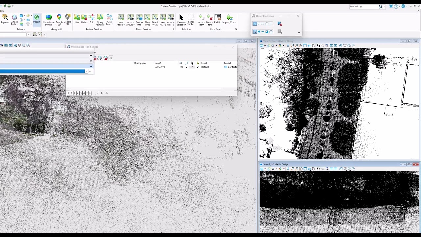Choose Subtract selection mode (minus icon)

point(263,32)
